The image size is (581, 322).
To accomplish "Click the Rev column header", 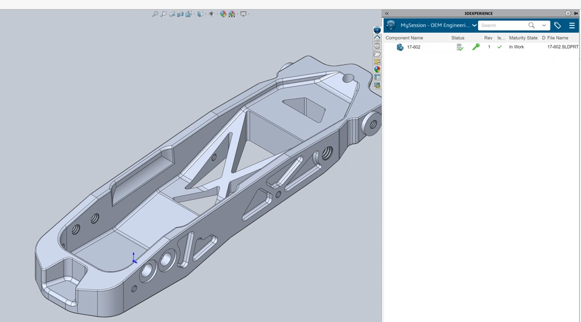I will [x=488, y=38].
